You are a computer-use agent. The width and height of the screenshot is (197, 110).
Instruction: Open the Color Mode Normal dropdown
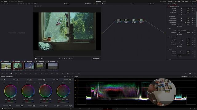[183, 55]
